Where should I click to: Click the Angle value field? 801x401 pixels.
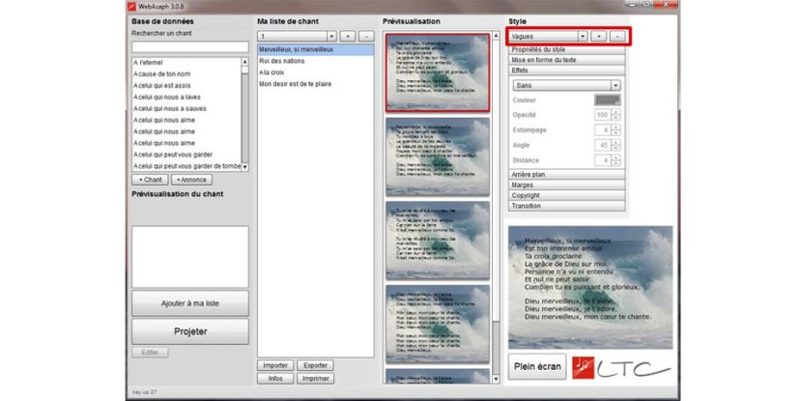point(603,145)
